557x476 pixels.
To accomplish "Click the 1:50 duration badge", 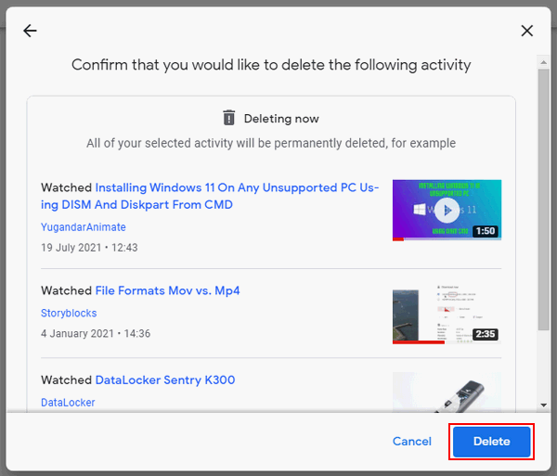I will pos(486,231).
